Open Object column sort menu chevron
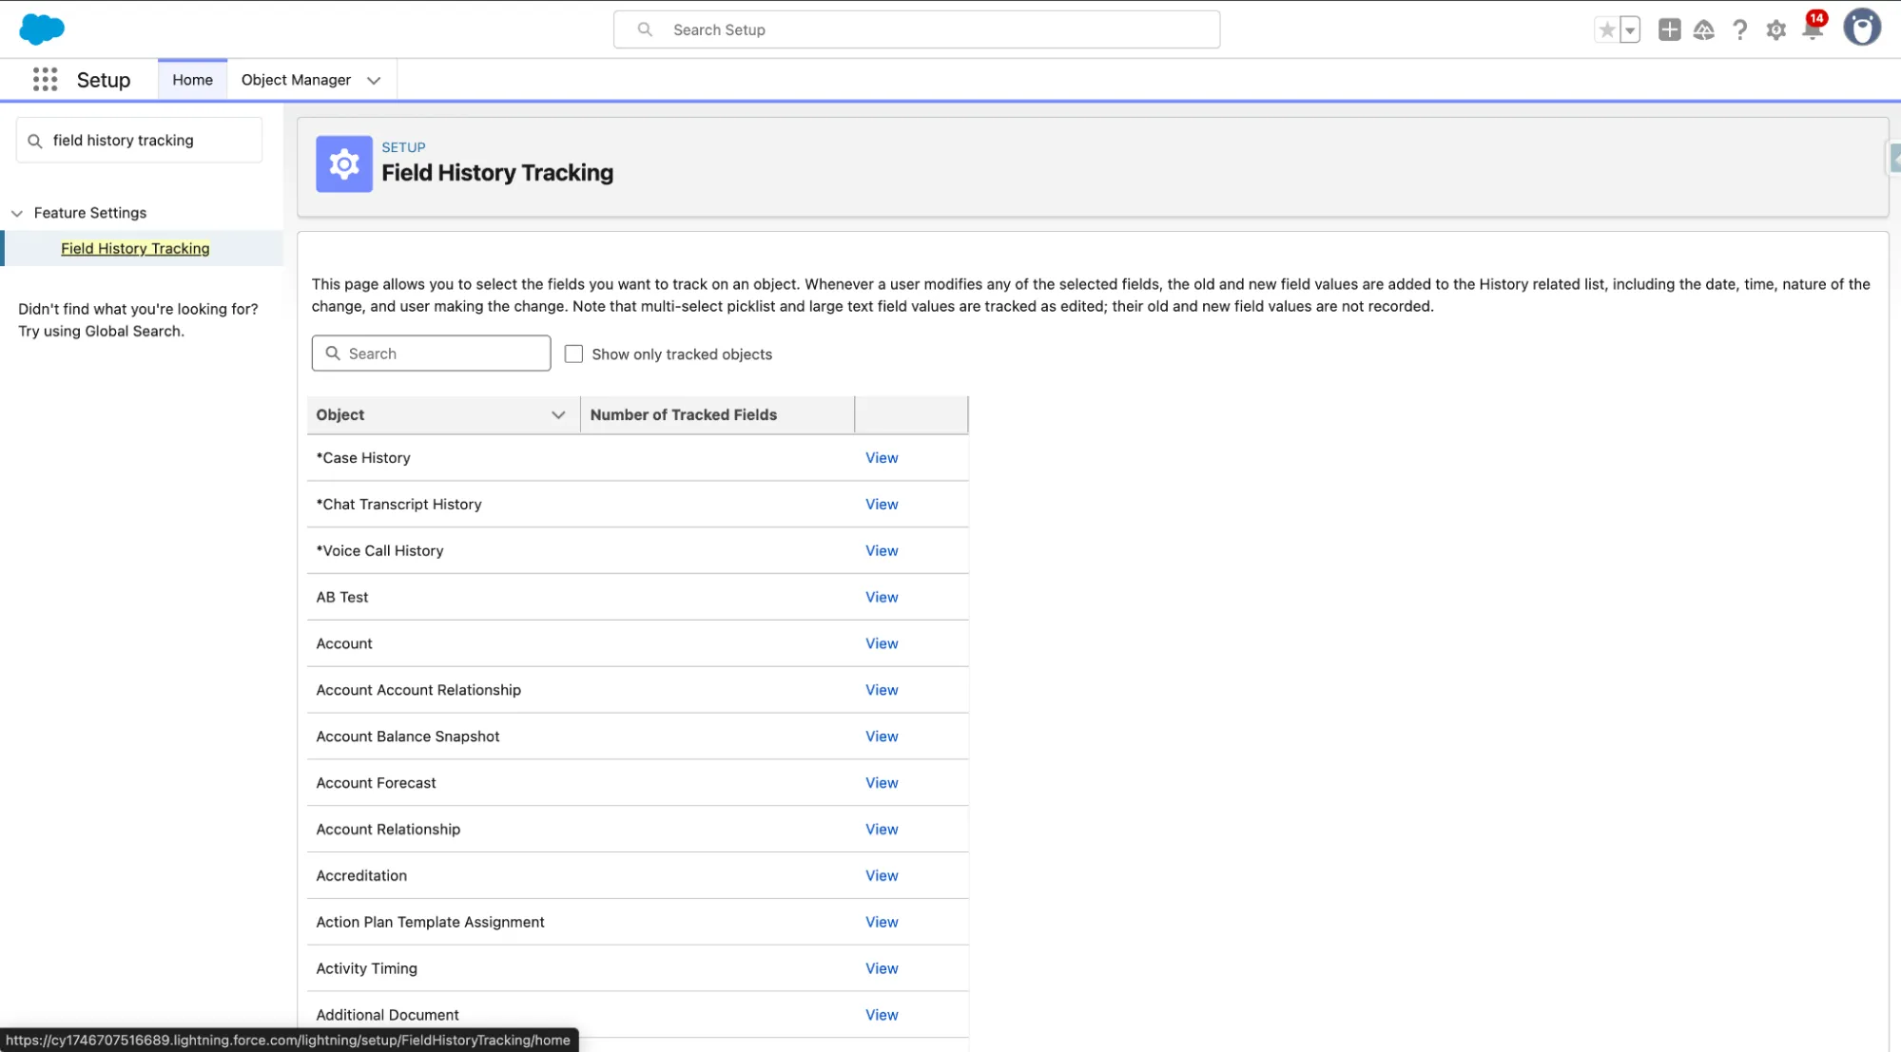Screen dimensions: 1901x1052 (558, 415)
